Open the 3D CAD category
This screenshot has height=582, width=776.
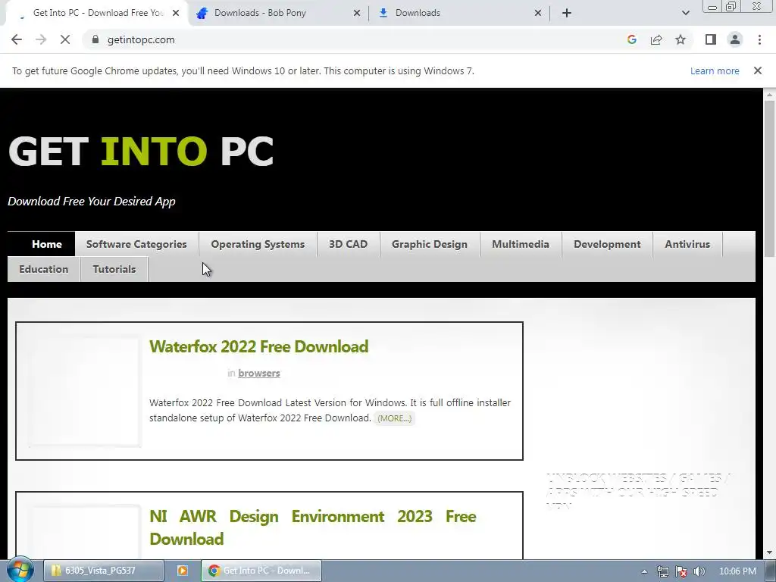tap(348, 244)
